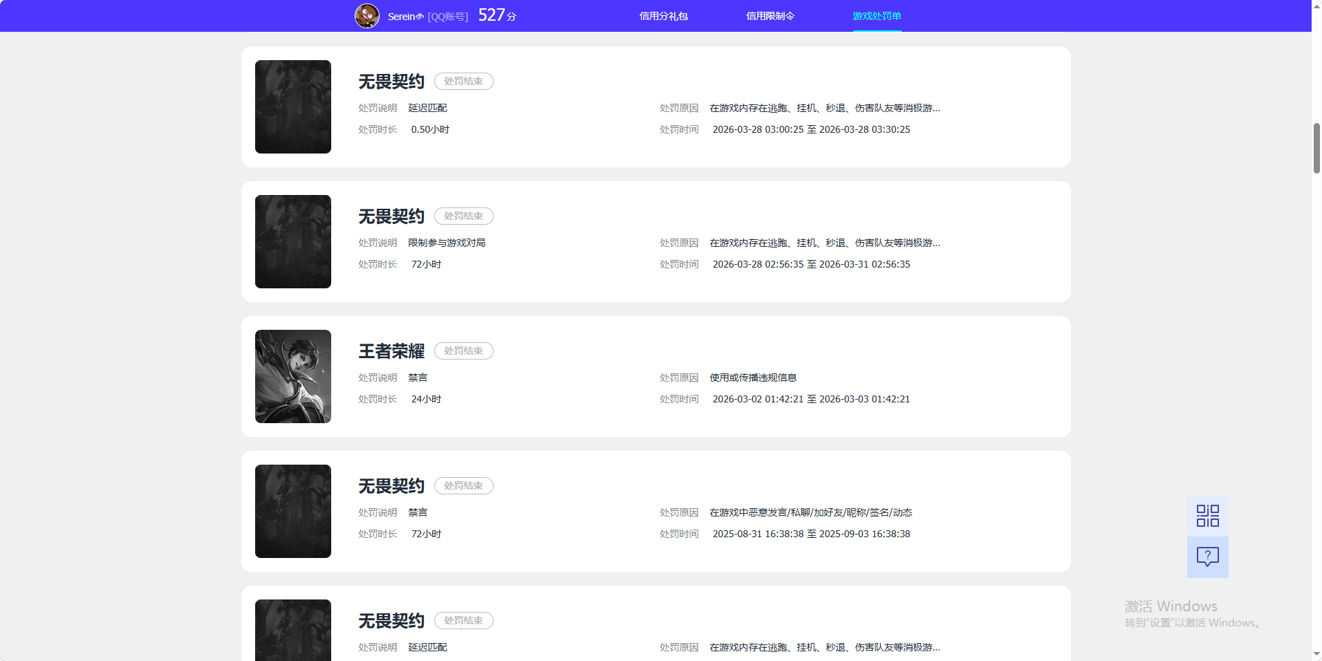Screen dimensions: 1322x661
Task: Switch to 信用分礼包 tab
Action: [x=664, y=16]
